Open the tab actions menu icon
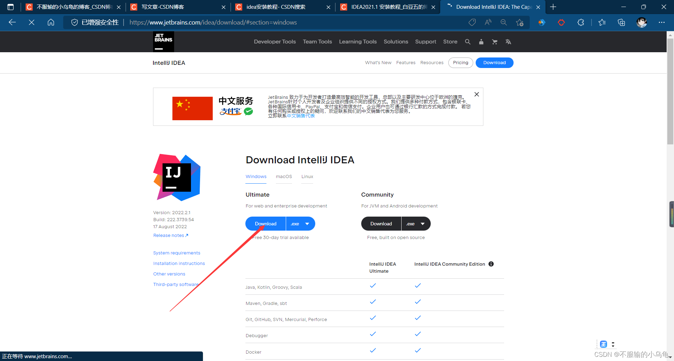 point(11,7)
